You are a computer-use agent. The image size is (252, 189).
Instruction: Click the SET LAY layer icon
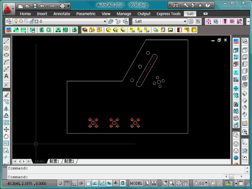(x=100, y=30)
